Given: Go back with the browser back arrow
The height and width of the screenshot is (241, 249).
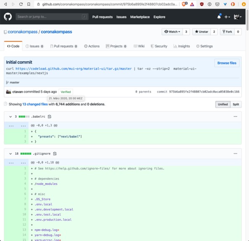Looking at the screenshot, I should pos(5,4).
